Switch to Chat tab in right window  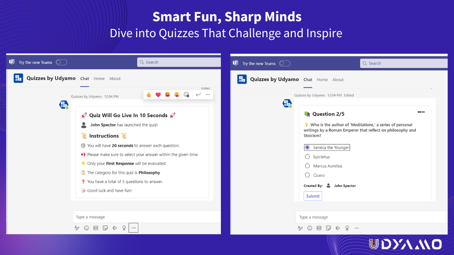click(308, 80)
